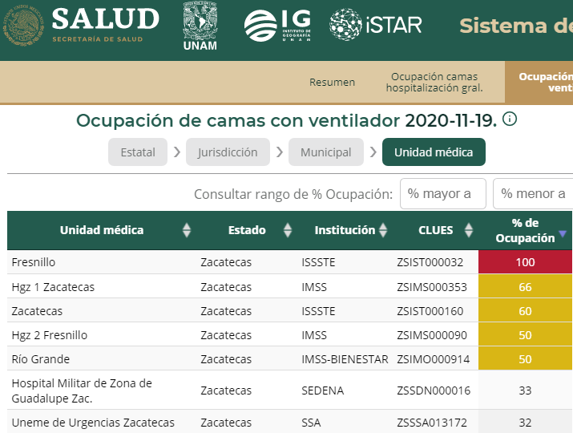Switch to Municipal level view

coord(325,152)
